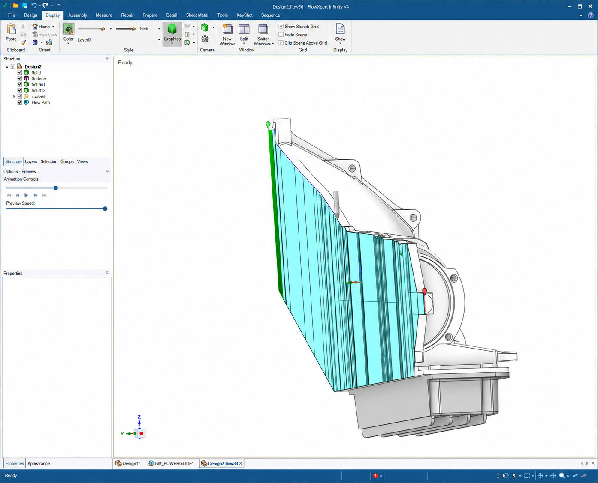Click the Save icon in quick access toolbar
The height and width of the screenshot is (483, 598).
click(24, 6)
